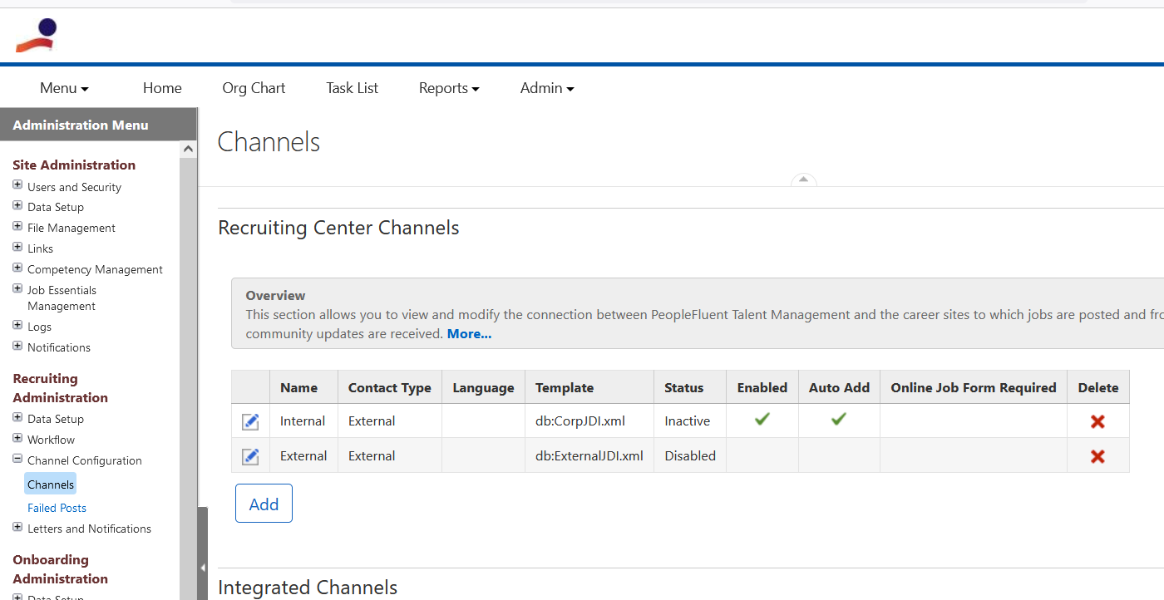Expand Letters and Notifications node
The width and height of the screenshot is (1164, 600).
pyautogui.click(x=17, y=527)
